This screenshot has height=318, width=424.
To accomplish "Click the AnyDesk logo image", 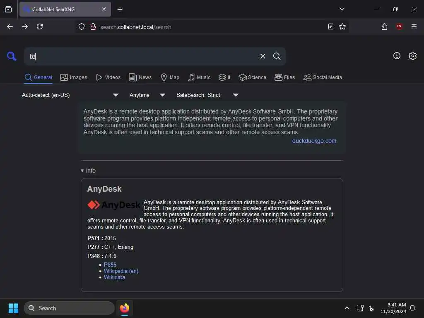I will pos(114,205).
